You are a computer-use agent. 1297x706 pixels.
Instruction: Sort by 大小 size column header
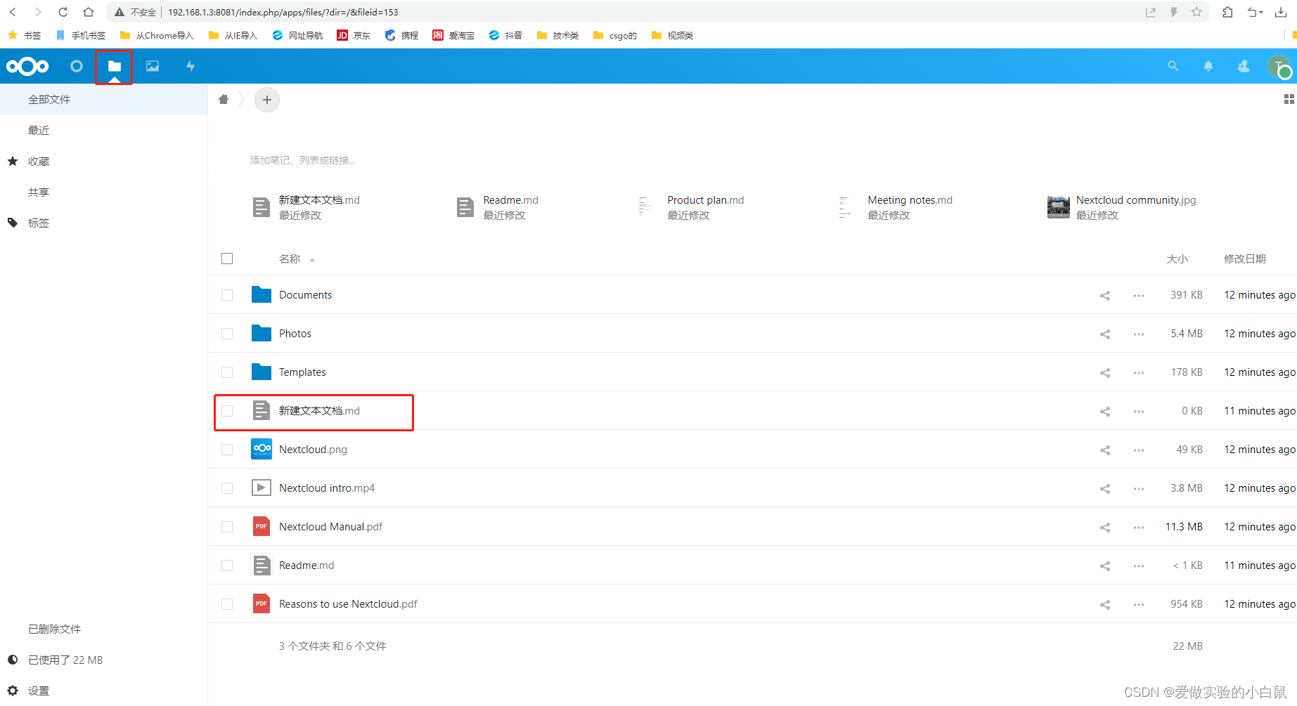point(1177,259)
